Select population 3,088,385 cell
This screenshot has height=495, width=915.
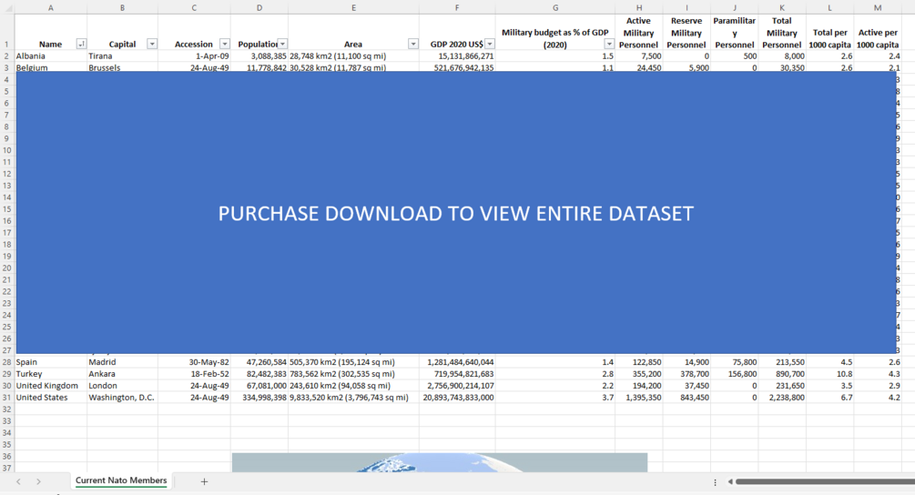(259, 56)
